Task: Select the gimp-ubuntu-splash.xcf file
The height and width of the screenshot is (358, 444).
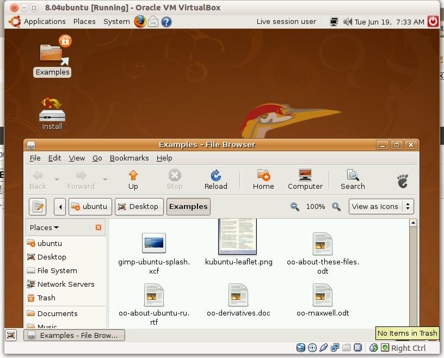Action: point(154,254)
